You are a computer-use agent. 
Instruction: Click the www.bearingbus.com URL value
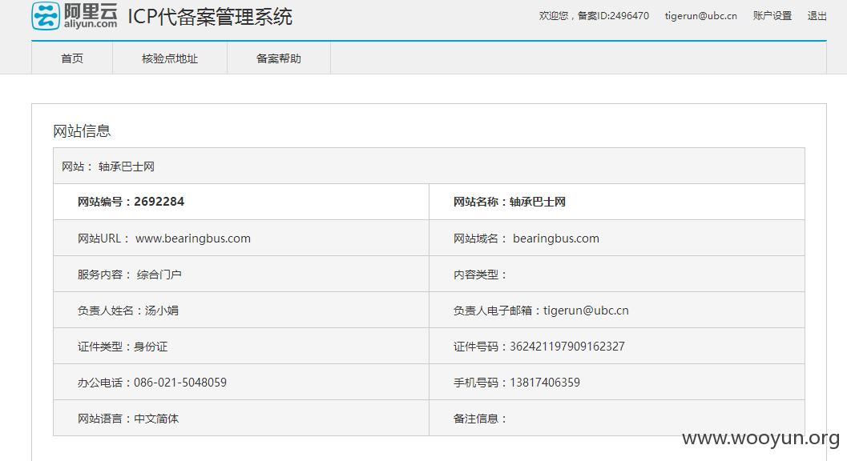[x=193, y=238]
